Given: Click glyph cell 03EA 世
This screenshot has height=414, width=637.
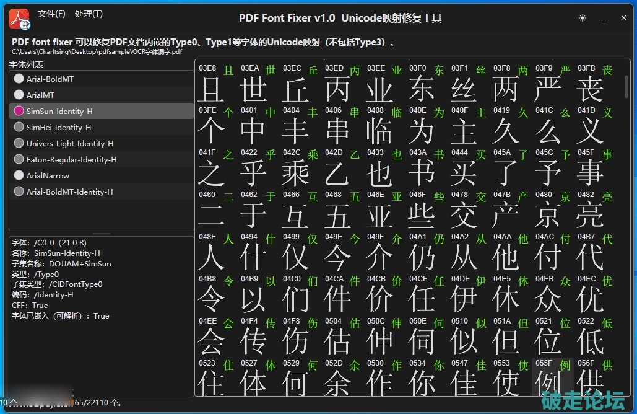Looking at the screenshot, I should coord(259,82).
